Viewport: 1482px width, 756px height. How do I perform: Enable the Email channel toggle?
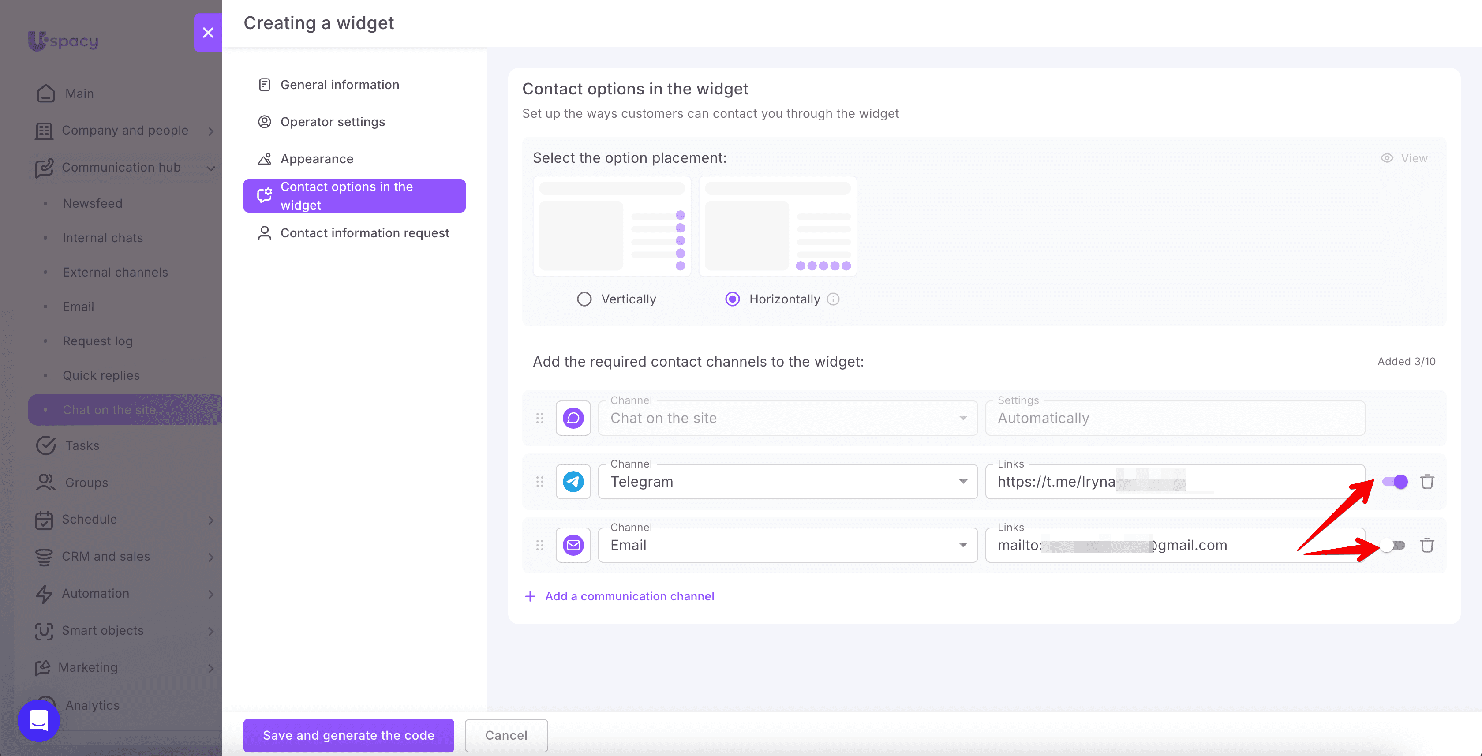(x=1393, y=545)
